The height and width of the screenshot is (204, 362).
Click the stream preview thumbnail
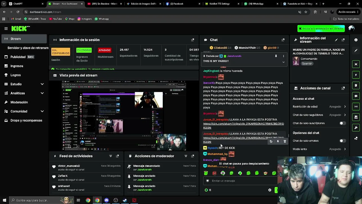pyautogui.click(x=124, y=116)
